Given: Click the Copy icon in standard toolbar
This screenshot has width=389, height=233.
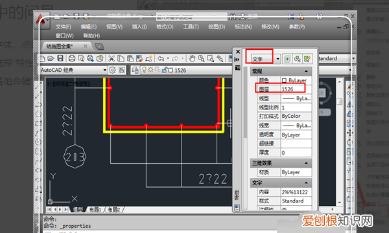Looking at the screenshot, I should pyautogui.click(x=121, y=59).
